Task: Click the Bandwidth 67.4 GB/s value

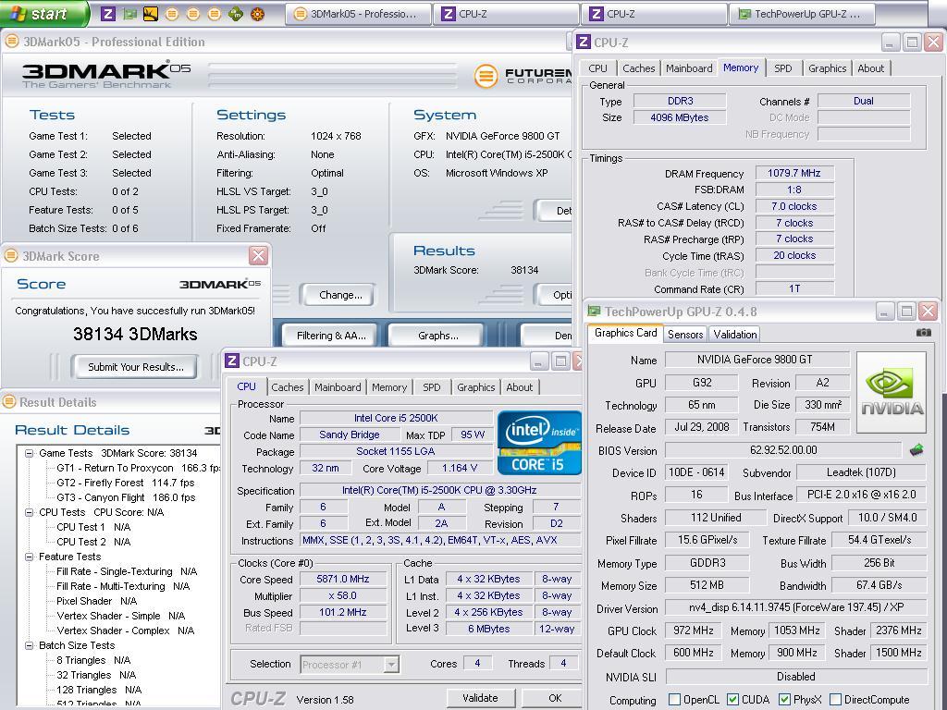Action: coord(879,585)
